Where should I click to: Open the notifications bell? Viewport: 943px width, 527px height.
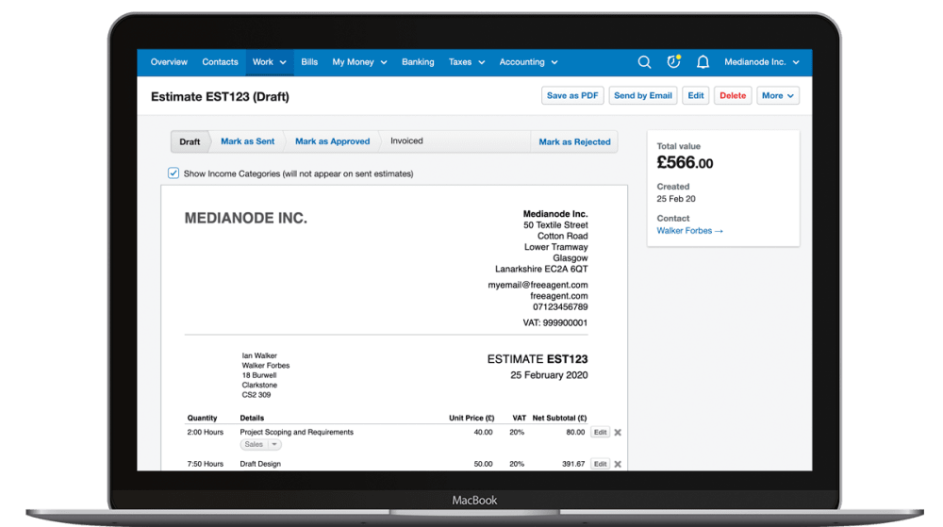point(703,62)
